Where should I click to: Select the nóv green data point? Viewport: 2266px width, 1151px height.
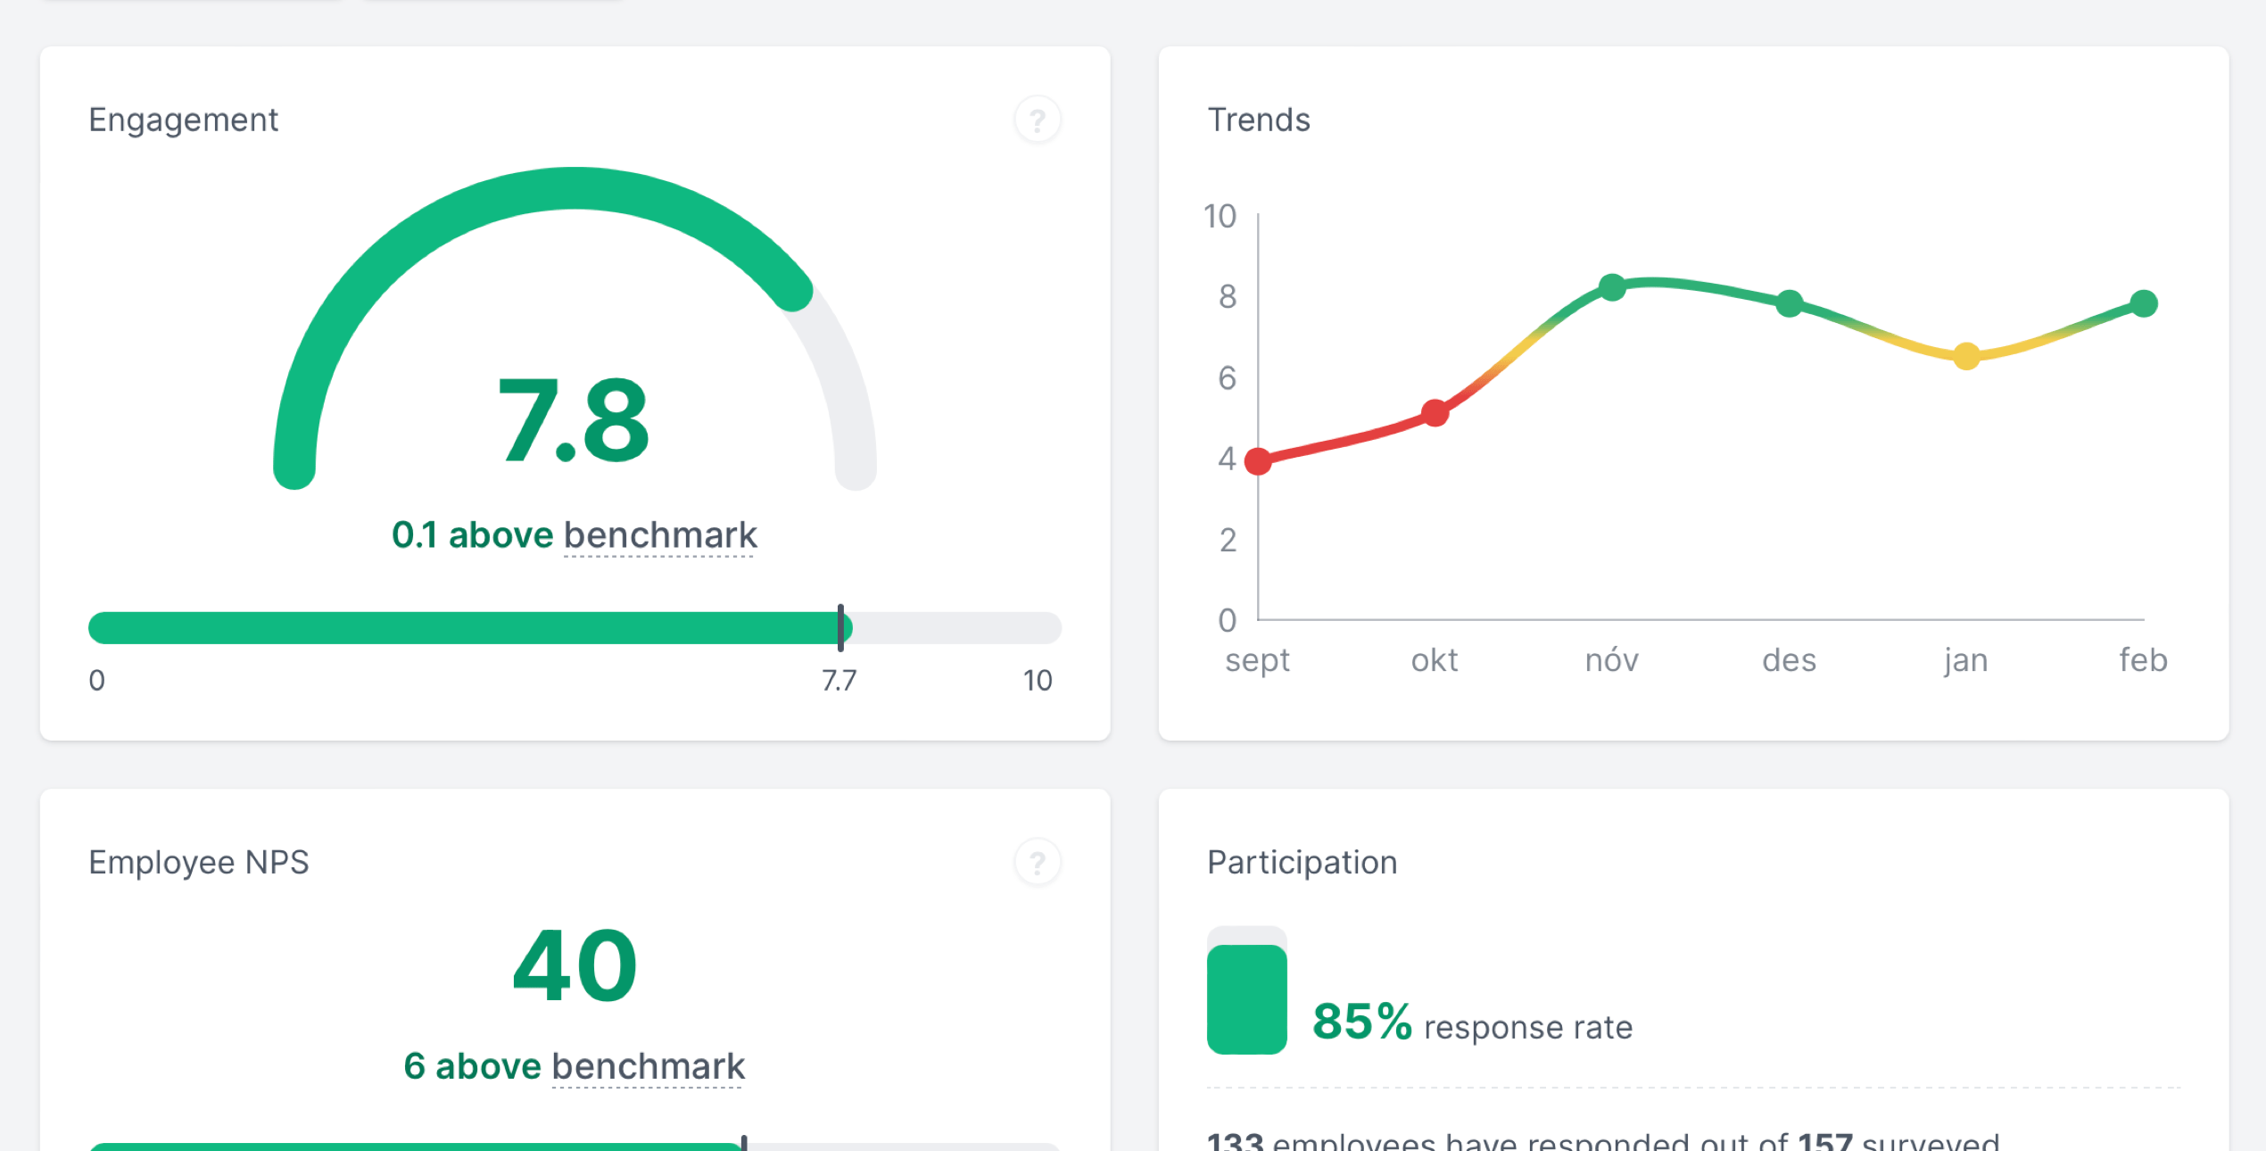pyautogui.click(x=1612, y=287)
